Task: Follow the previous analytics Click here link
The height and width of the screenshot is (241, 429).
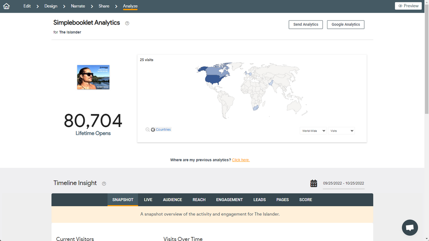Action: (x=241, y=160)
